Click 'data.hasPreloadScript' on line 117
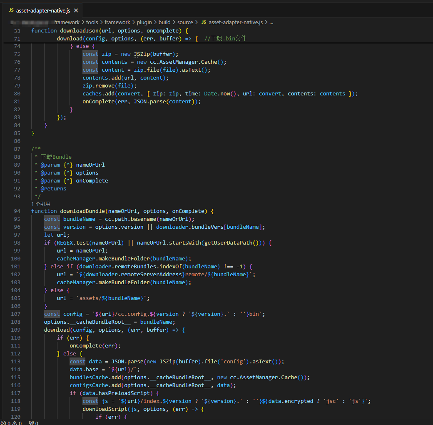 (x=116, y=393)
